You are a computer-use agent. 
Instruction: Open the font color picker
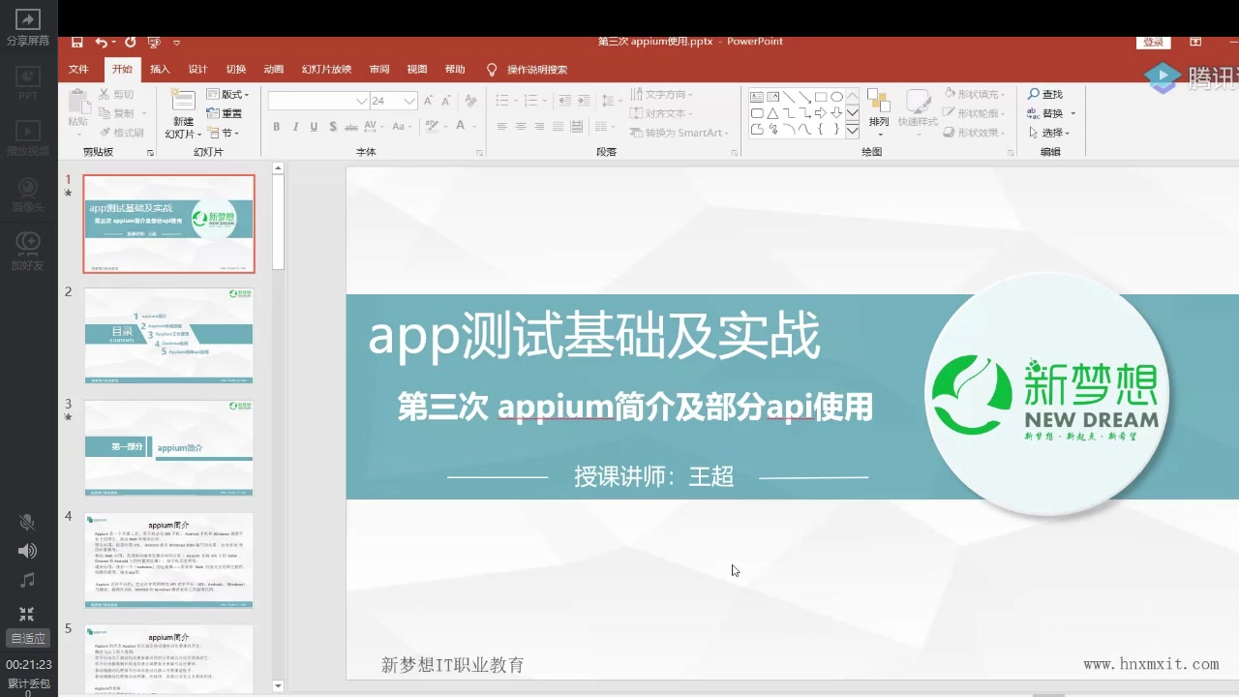(x=462, y=127)
